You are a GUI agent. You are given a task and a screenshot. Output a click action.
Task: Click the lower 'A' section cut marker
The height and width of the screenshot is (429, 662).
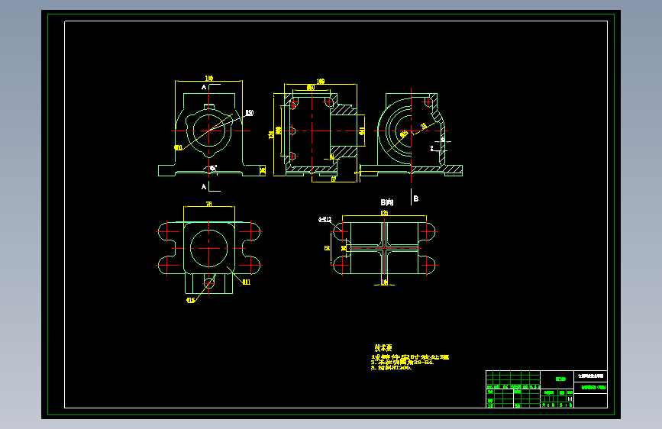pos(204,186)
